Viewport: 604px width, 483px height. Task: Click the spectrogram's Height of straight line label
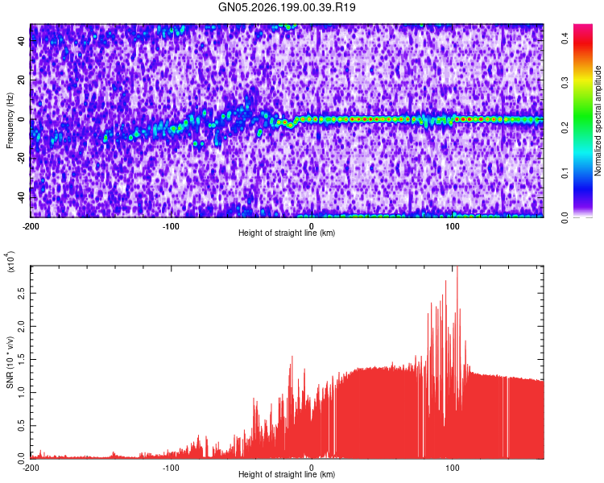coord(287,233)
